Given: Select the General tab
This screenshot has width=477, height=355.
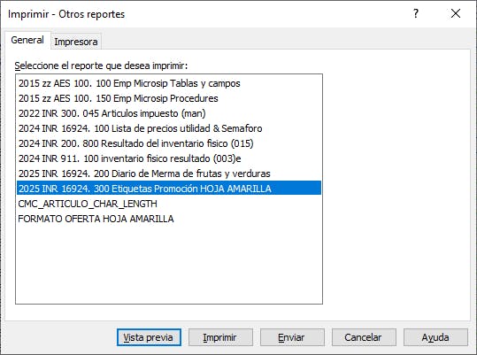Looking at the screenshot, I should pyautogui.click(x=27, y=40).
